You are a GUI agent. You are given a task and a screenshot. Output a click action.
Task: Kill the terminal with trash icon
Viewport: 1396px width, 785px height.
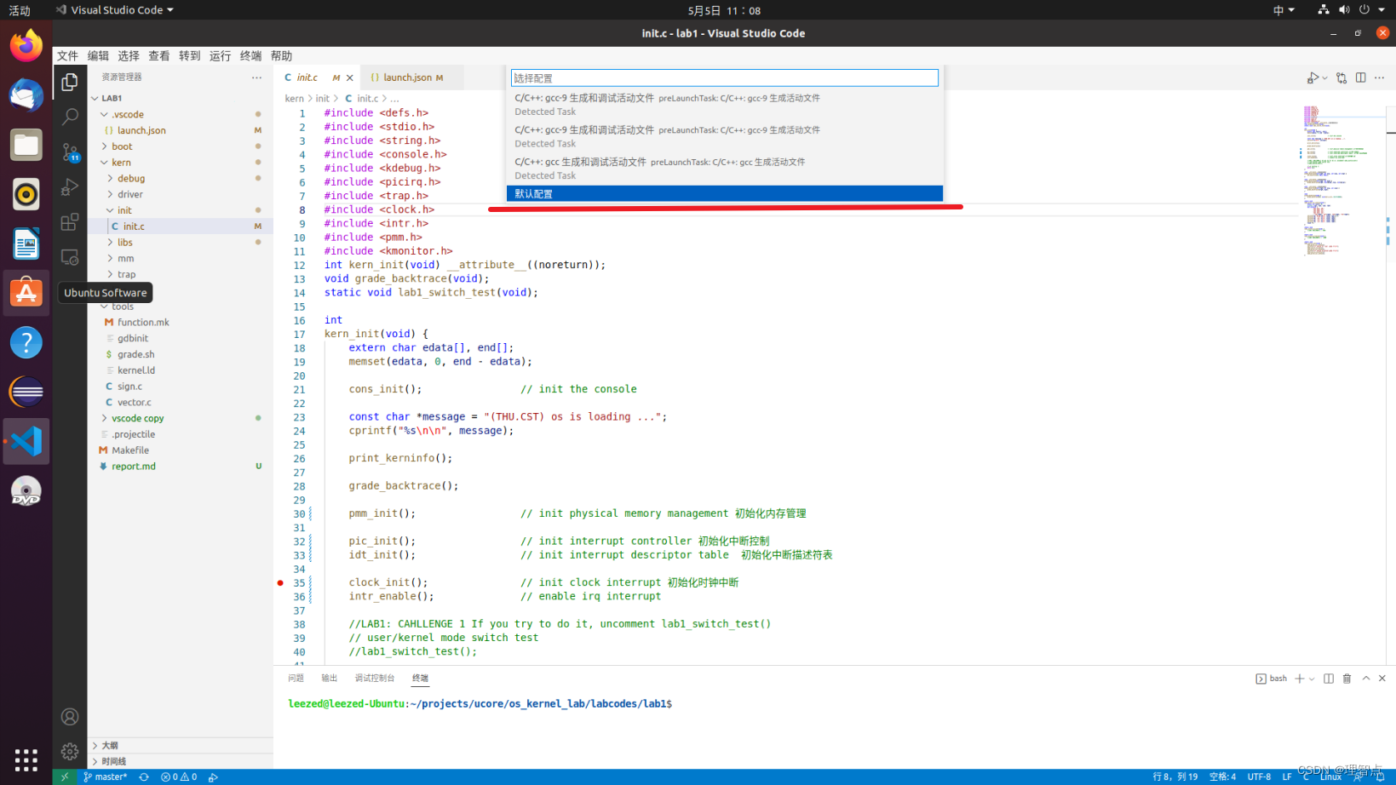[1347, 679]
